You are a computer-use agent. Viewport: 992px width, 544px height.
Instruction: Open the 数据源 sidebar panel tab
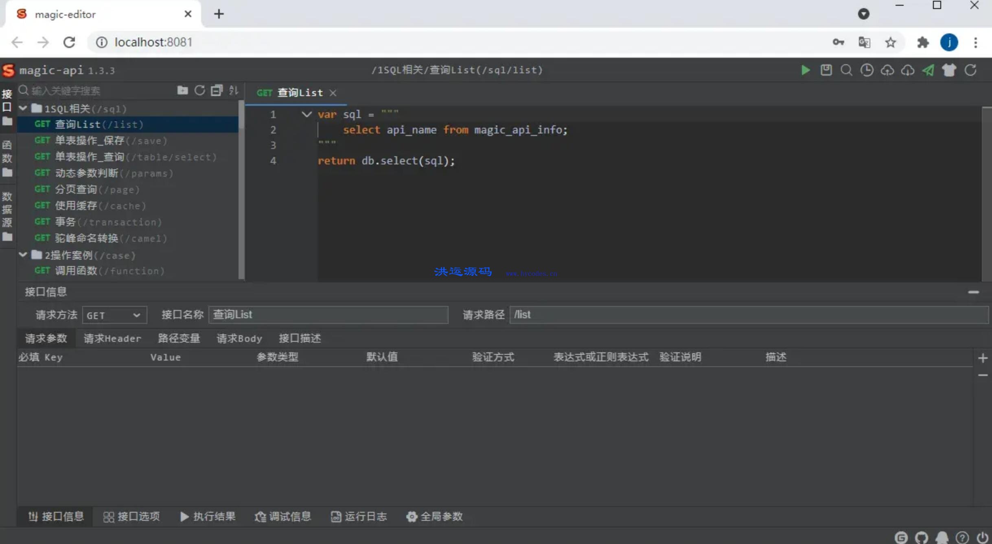[x=7, y=216]
